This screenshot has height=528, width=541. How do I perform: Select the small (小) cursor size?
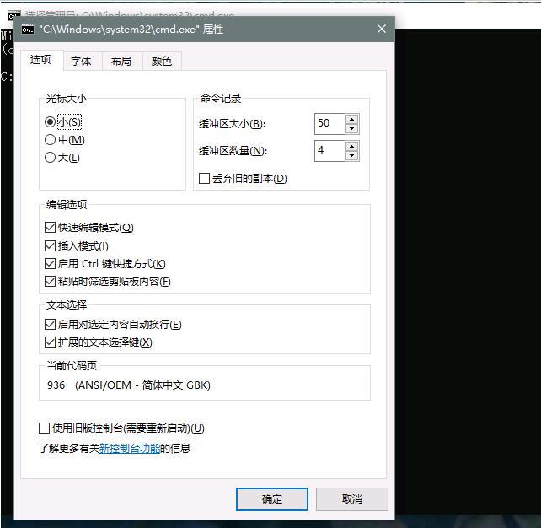(51, 122)
